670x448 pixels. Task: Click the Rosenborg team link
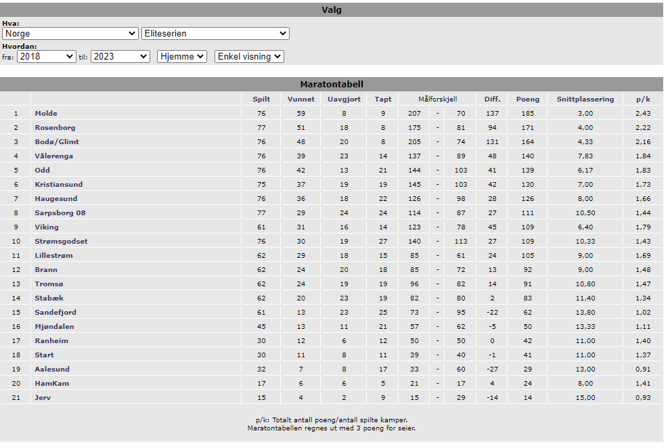[55, 127]
